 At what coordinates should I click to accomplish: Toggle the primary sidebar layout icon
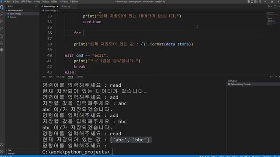(249, 1)
